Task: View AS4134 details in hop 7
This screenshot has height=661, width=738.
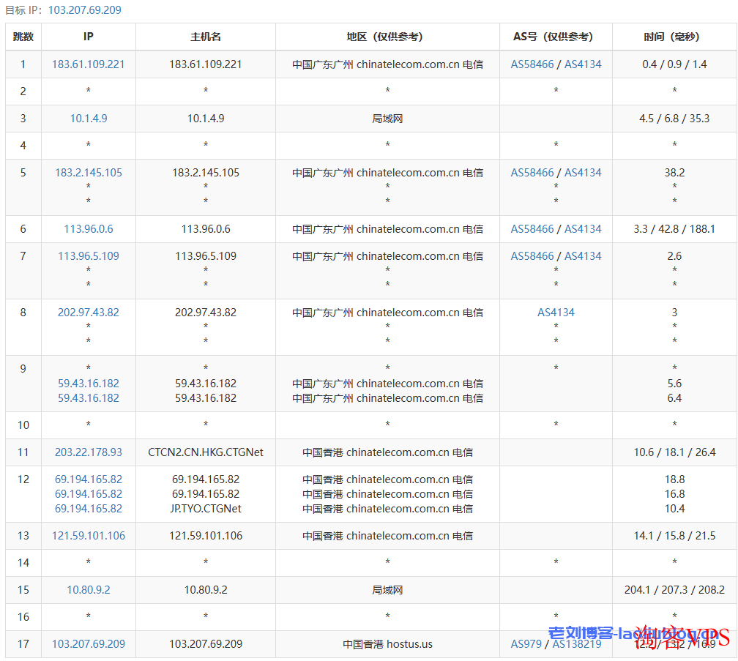Action: (583, 256)
